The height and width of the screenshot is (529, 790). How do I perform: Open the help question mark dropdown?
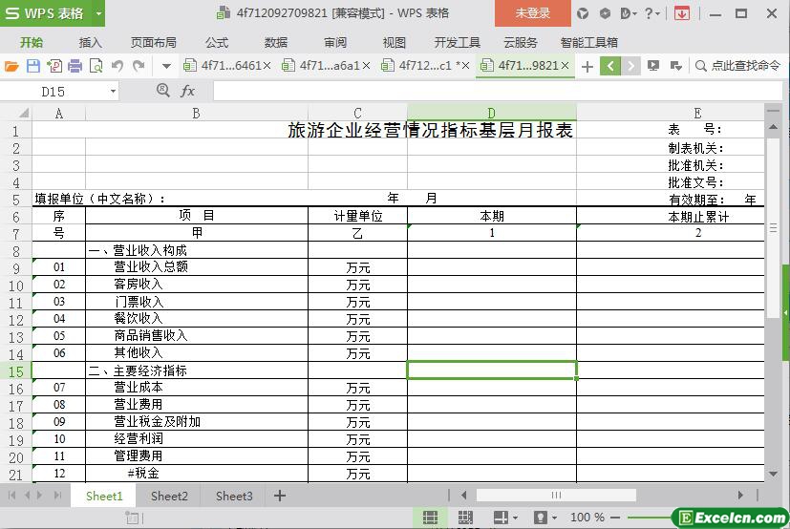point(652,13)
